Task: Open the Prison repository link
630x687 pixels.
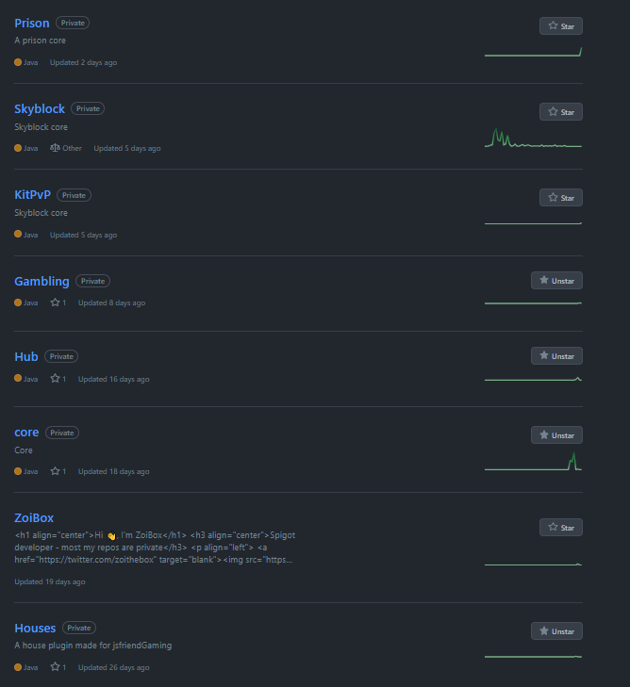Action: 32,23
